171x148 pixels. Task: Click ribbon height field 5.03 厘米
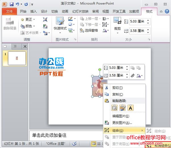click(138, 22)
